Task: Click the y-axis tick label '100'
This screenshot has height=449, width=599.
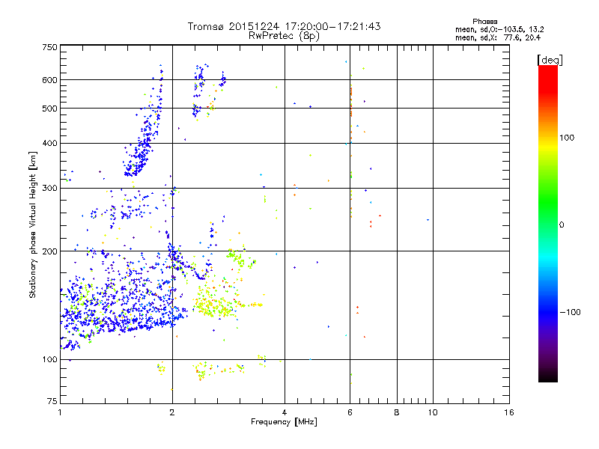Action: (x=49, y=360)
